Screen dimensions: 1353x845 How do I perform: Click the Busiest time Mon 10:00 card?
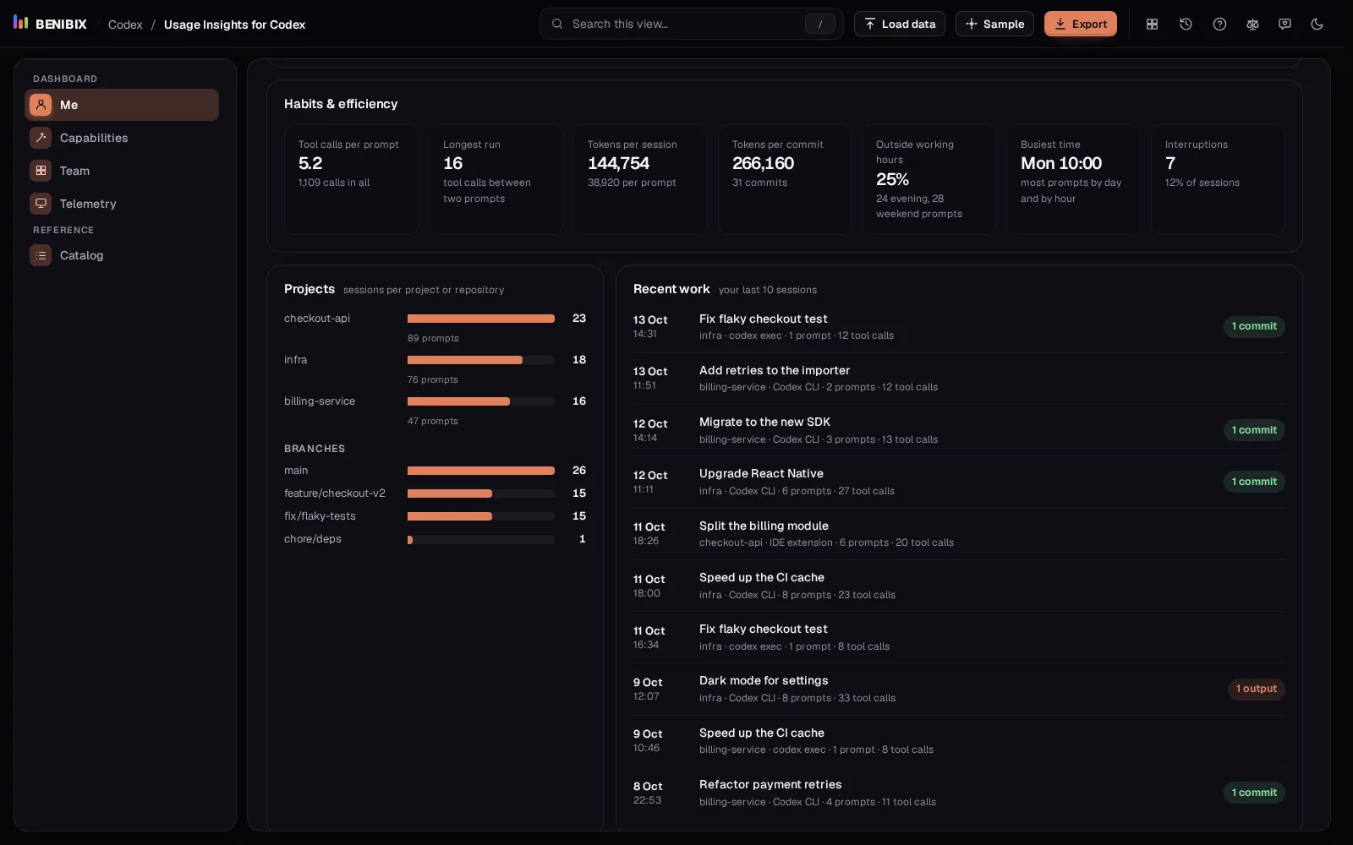1073,179
